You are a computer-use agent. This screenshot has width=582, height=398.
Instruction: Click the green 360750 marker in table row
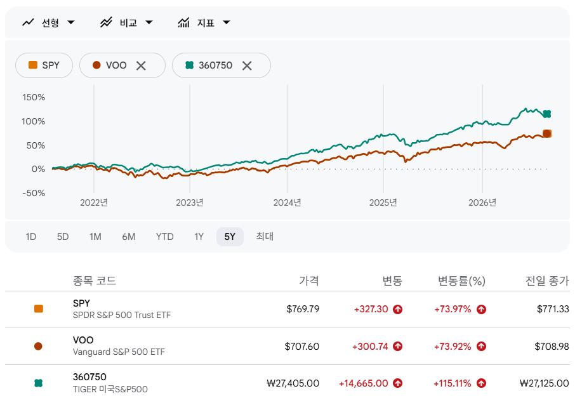[x=38, y=383]
